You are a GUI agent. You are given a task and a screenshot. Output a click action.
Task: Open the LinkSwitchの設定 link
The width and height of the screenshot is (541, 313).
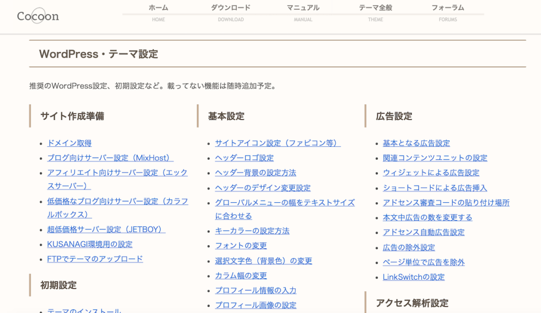pyautogui.click(x=414, y=277)
